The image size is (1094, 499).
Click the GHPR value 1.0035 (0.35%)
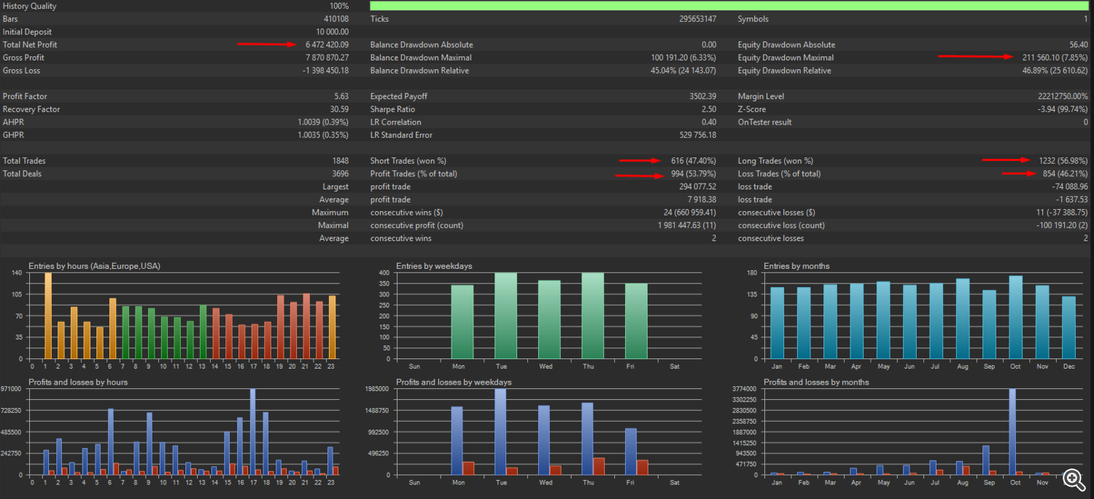323,135
